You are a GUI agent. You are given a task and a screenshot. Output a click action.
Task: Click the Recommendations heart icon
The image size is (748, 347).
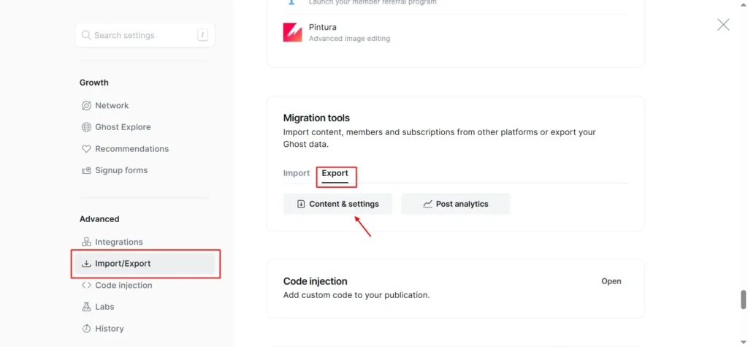(x=87, y=149)
